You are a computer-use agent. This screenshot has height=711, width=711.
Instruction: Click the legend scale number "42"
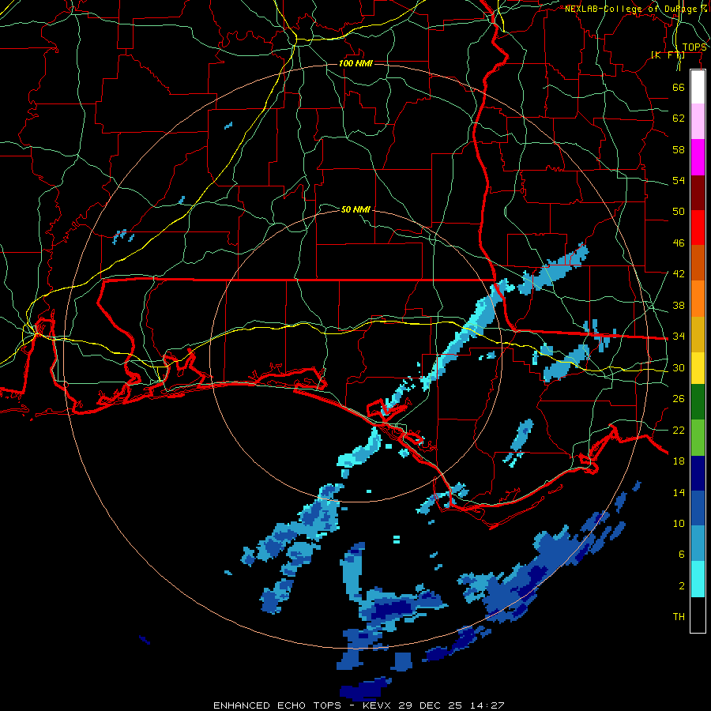679,274
